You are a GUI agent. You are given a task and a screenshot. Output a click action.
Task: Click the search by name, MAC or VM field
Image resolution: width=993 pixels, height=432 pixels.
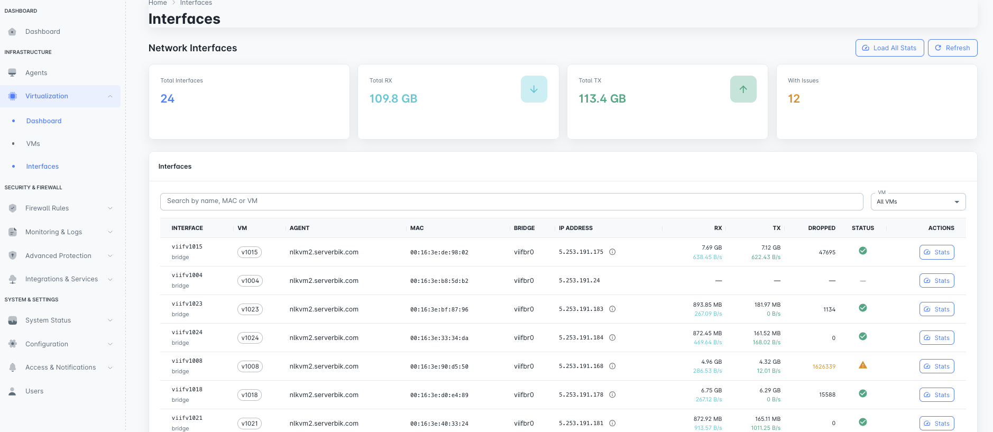point(512,201)
